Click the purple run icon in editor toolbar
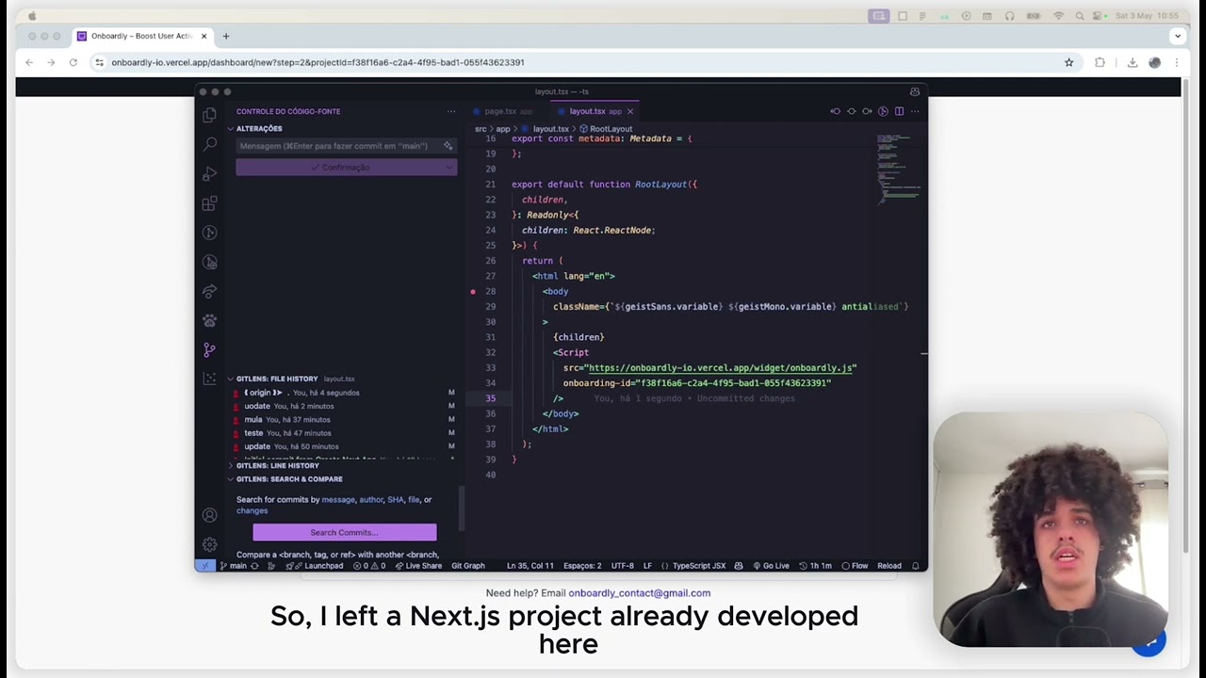Viewport: 1206px width, 678px height. tap(883, 111)
